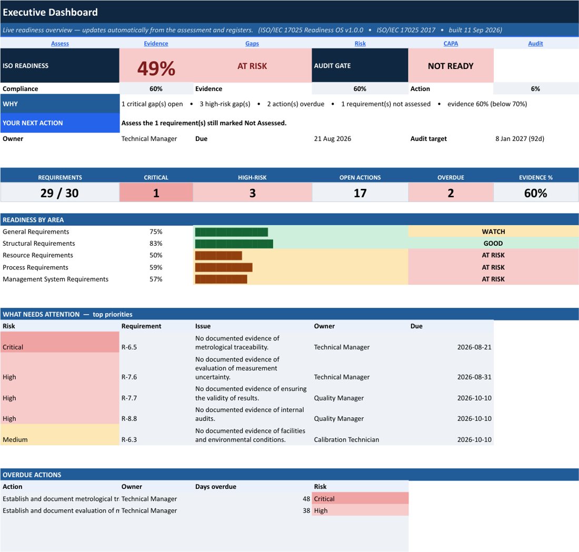The image size is (579, 552).
Task: Select the 49% ISO readiness score
Action: (156, 68)
